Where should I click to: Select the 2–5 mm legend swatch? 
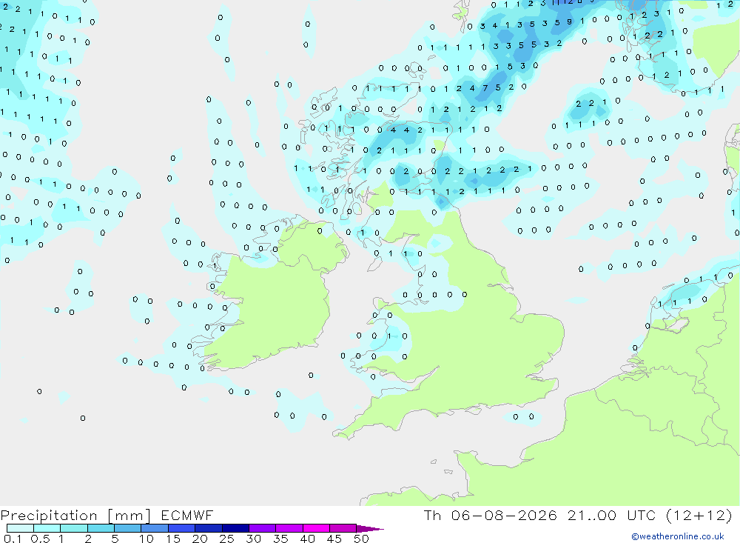pyautogui.click(x=101, y=528)
